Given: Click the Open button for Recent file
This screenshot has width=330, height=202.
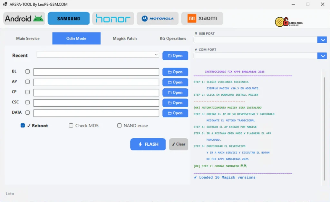Looking at the screenshot, I should click(175, 56).
